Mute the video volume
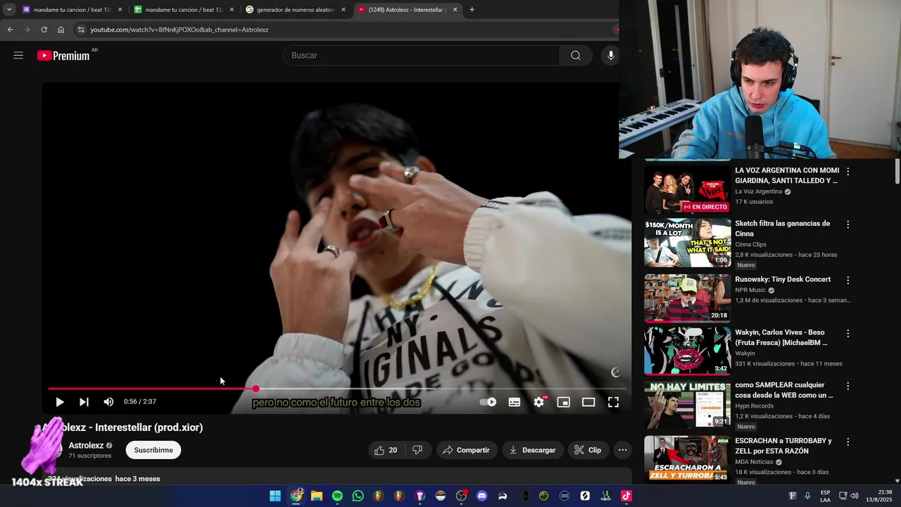The width and height of the screenshot is (901, 507). click(108, 402)
